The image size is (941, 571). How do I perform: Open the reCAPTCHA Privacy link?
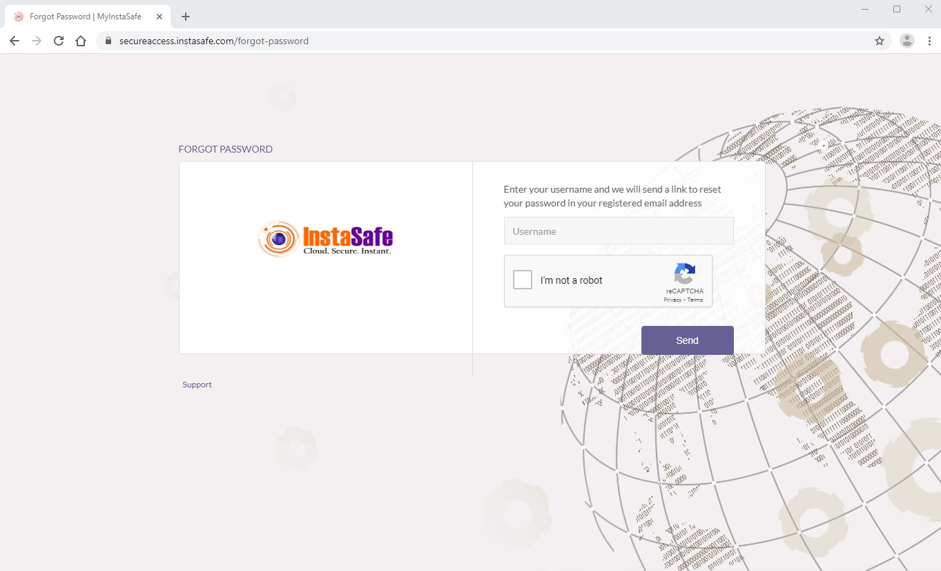672,300
